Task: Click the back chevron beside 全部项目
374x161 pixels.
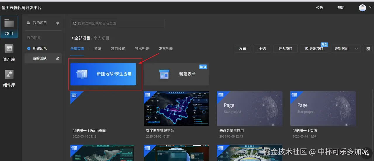Action: click(72, 38)
